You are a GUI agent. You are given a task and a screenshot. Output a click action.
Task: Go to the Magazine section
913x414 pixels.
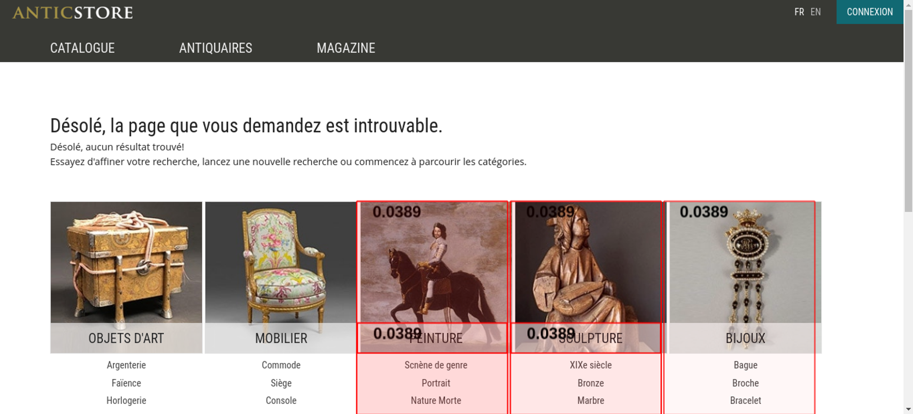(346, 48)
